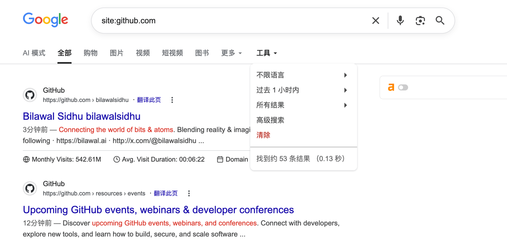The height and width of the screenshot is (243, 507).
Task: Expand the 不限语言 language filter
Action: 303,75
